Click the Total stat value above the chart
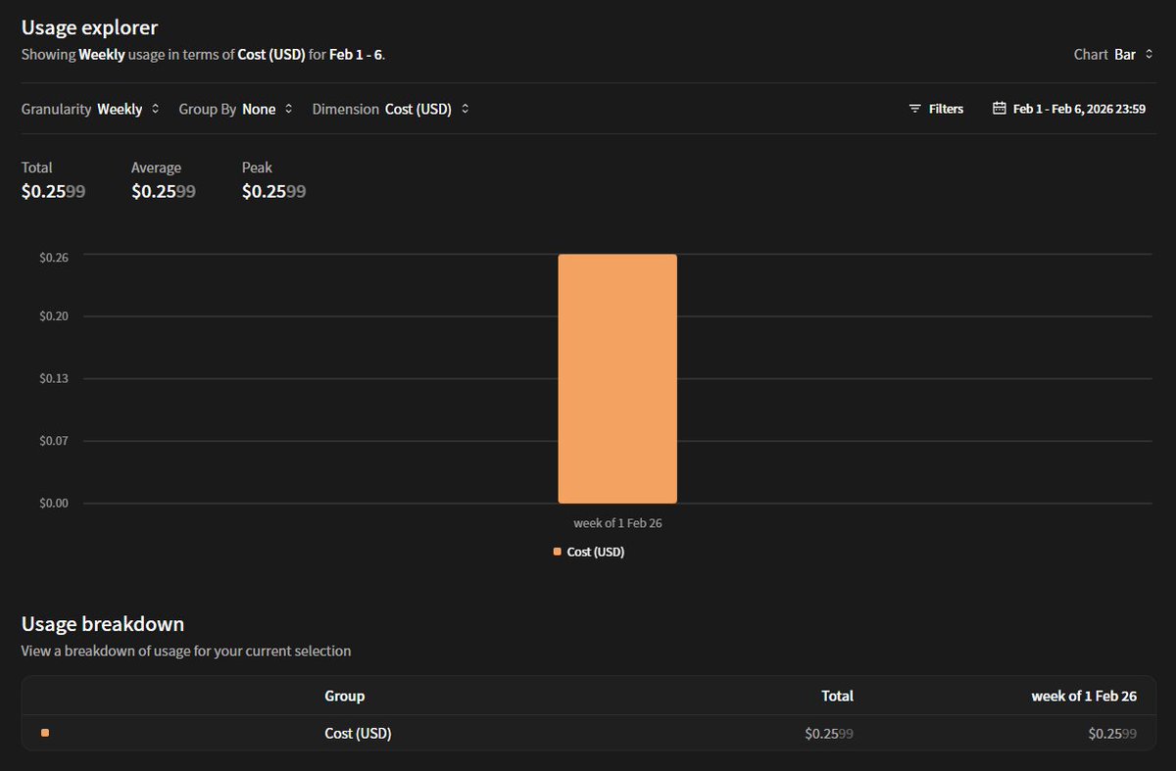 [x=53, y=192]
